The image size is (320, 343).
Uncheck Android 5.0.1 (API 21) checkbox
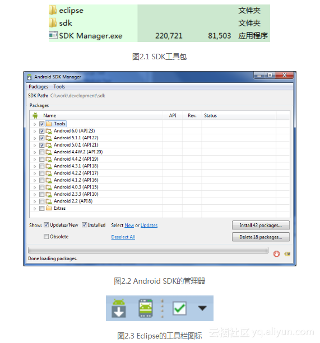(42, 145)
